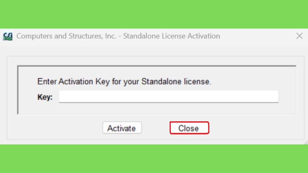Click blank group box area beneath Key field
This screenshot has width=308, height=173.
[x=157, y=108]
